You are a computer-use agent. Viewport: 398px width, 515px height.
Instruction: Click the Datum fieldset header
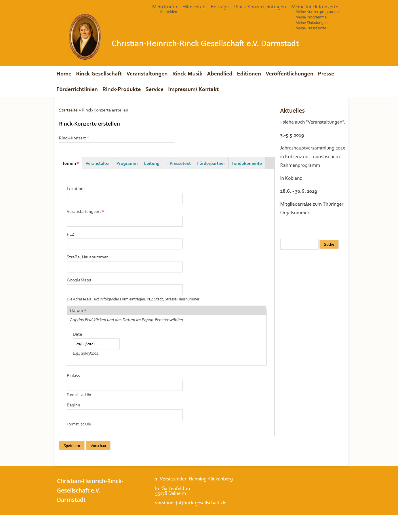pos(166,310)
